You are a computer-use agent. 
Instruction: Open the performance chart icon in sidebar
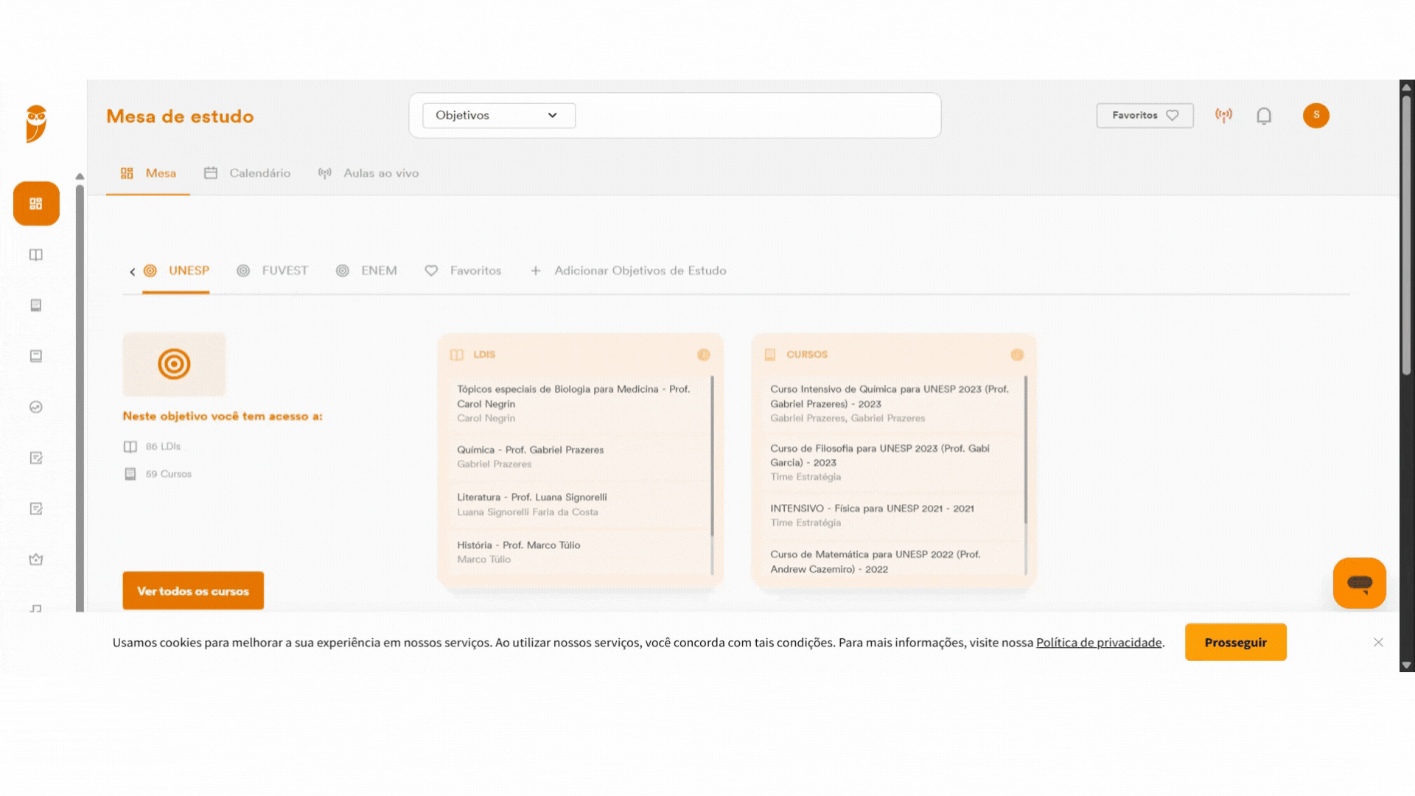point(36,407)
